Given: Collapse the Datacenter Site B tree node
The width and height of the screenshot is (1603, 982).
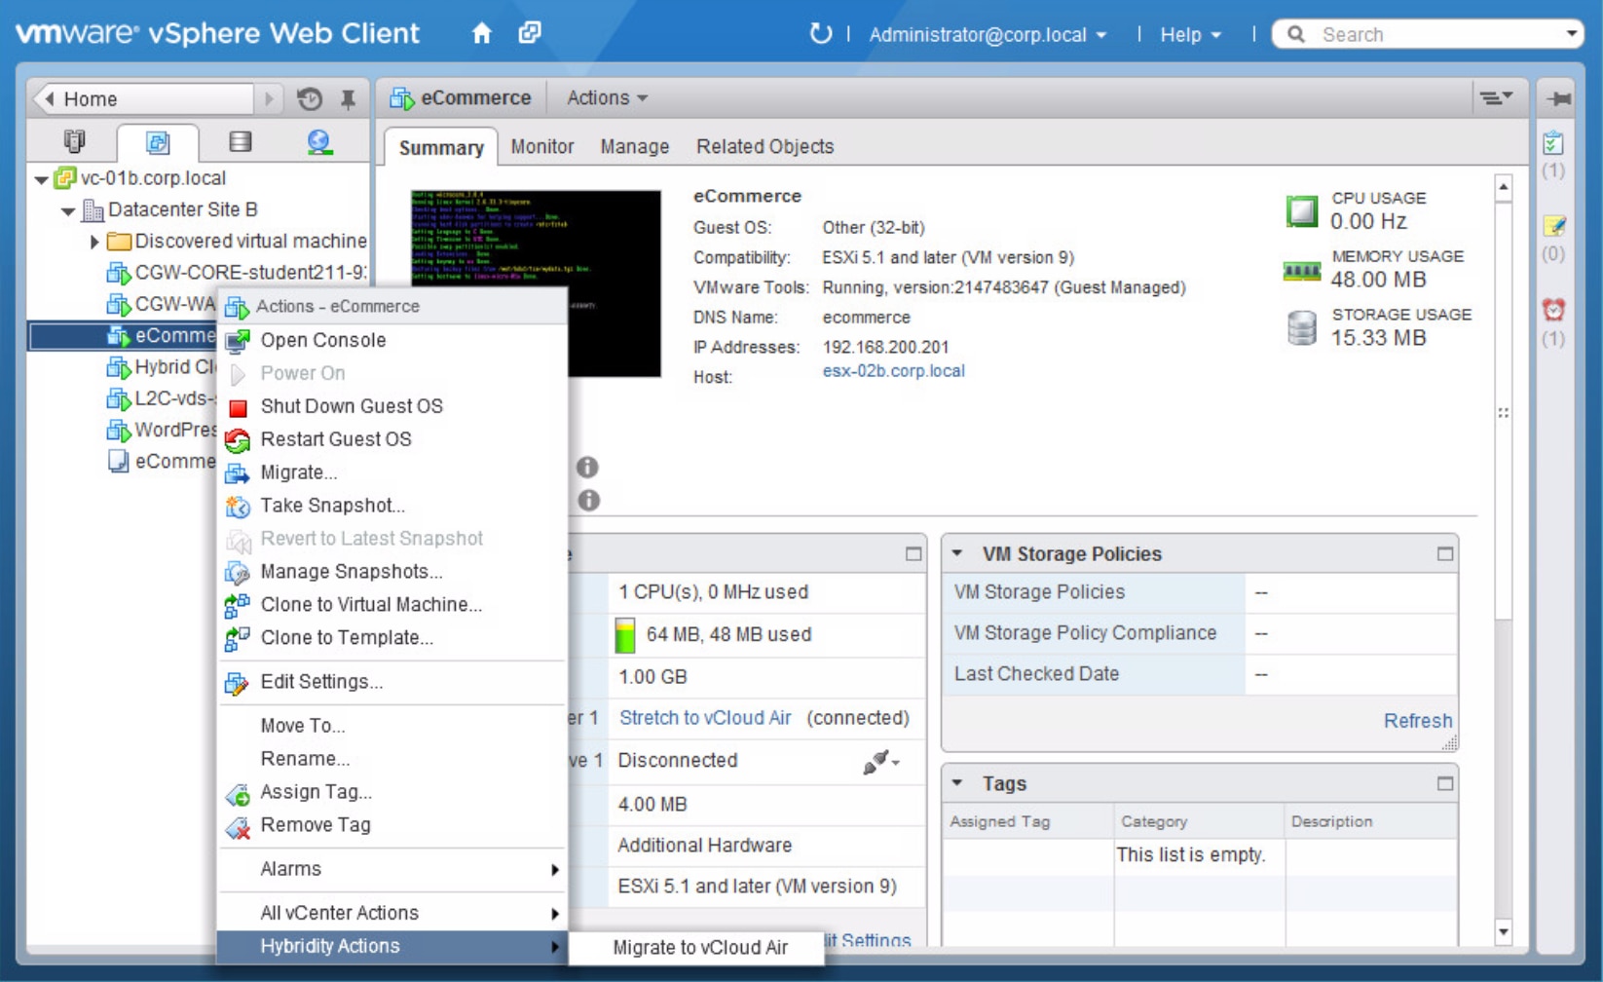Looking at the screenshot, I should (x=67, y=210).
